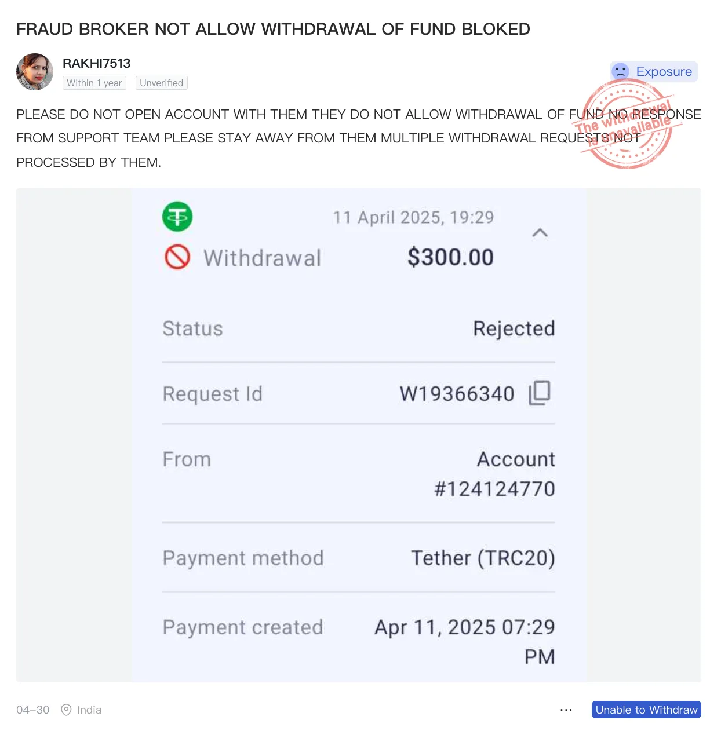The image size is (721, 731).
Task: Open the three-dot more options menu
Action: [x=566, y=710]
